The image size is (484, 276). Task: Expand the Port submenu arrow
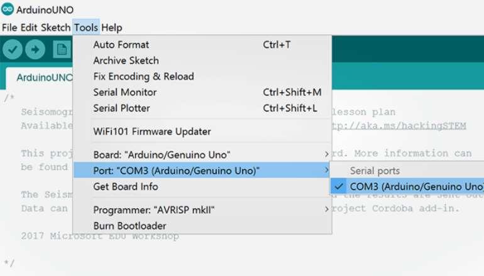coord(327,170)
